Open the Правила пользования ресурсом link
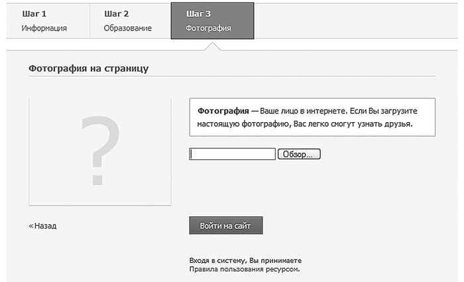Screen dimensions: 464x282 click(x=245, y=270)
